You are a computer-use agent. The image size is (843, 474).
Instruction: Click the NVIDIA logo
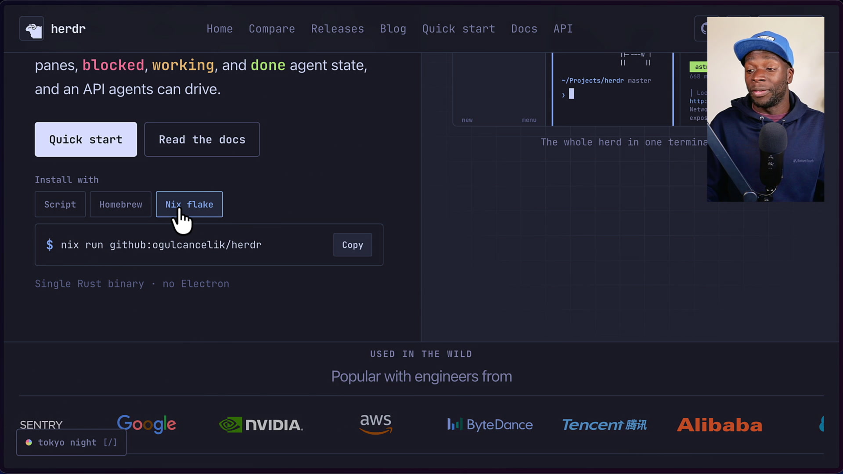[261, 425]
